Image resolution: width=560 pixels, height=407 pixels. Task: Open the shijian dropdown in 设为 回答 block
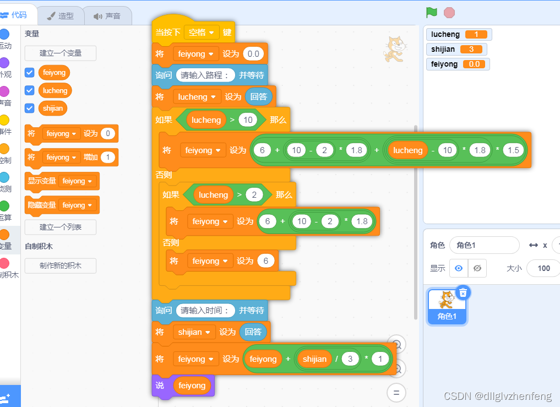click(194, 332)
